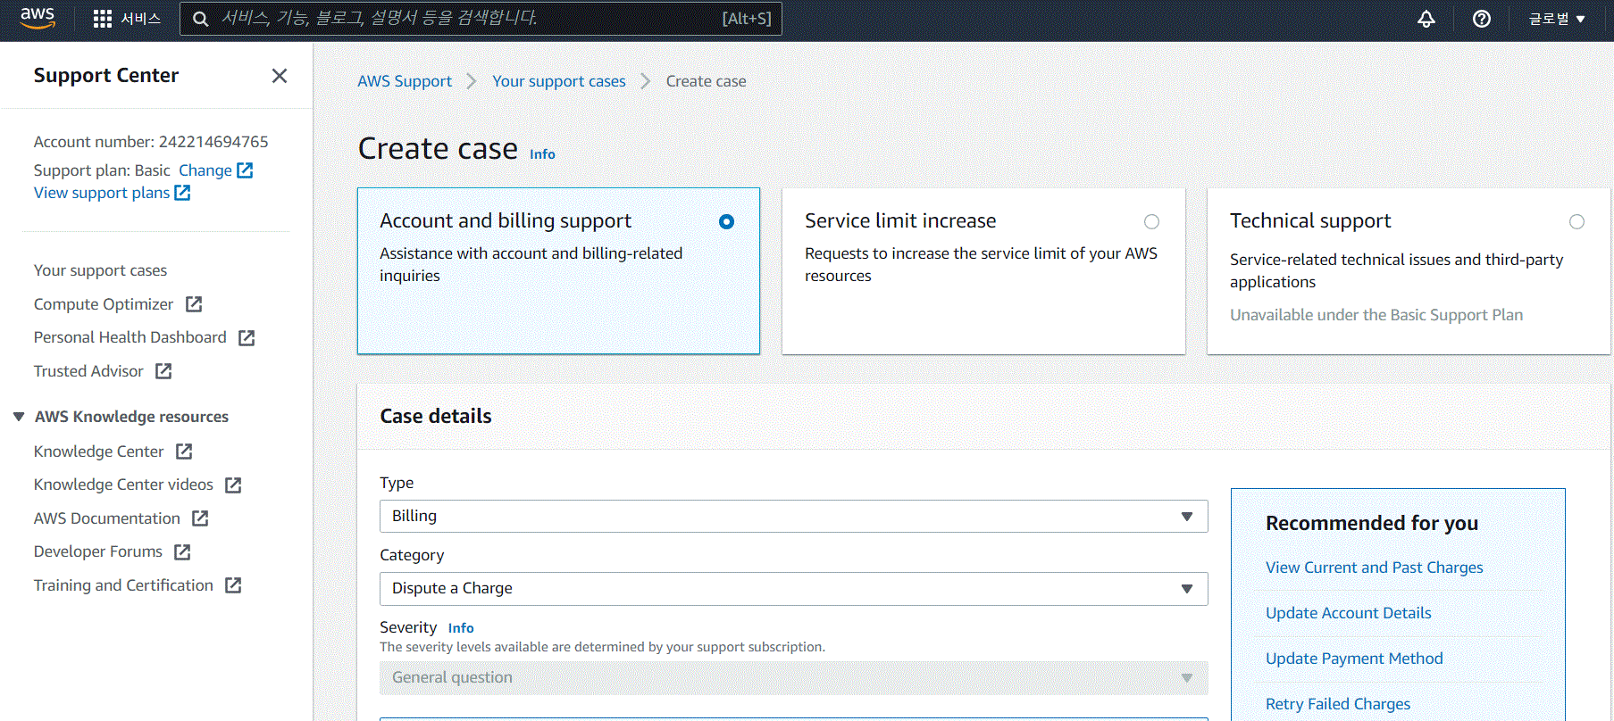Click Training and Certification external link icon
This screenshot has height=721, width=1614.
tap(233, 585)
